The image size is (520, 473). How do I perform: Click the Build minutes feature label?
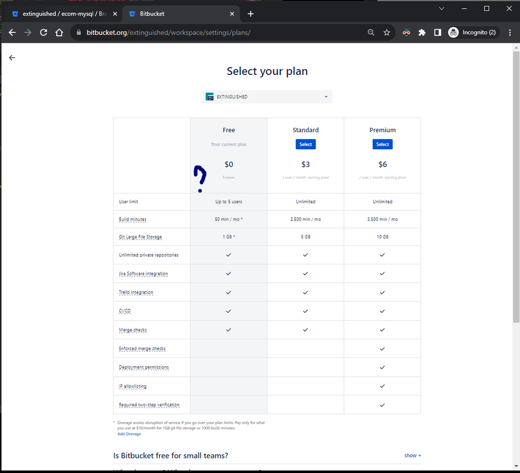(132, 220)
